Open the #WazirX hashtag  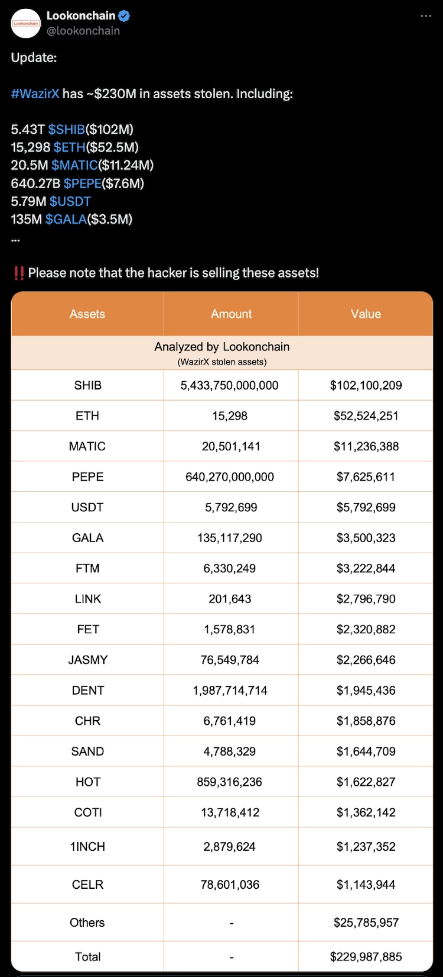(35, 93)
